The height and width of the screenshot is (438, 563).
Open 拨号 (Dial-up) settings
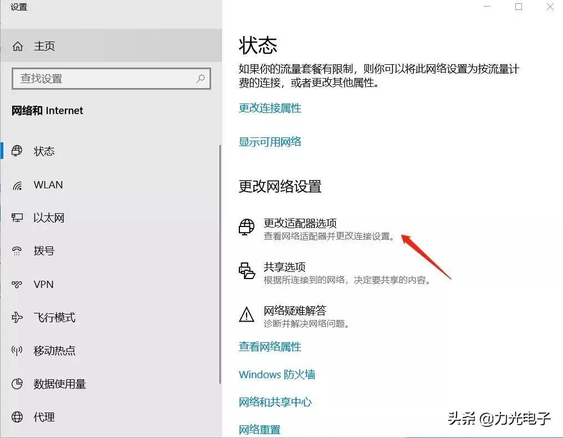pos(43,251)
